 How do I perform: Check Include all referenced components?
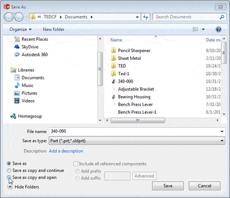point(76,164)
